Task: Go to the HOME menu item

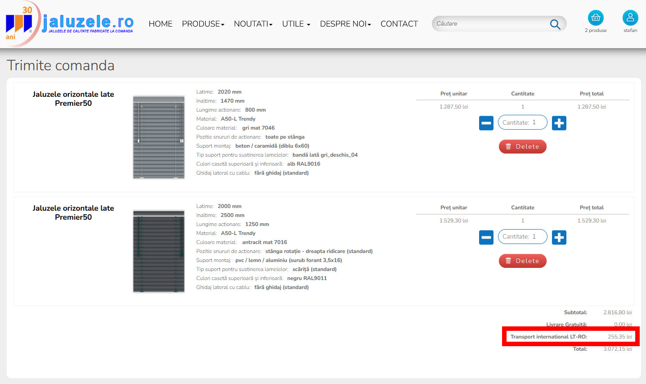Action: click(160, 24)
